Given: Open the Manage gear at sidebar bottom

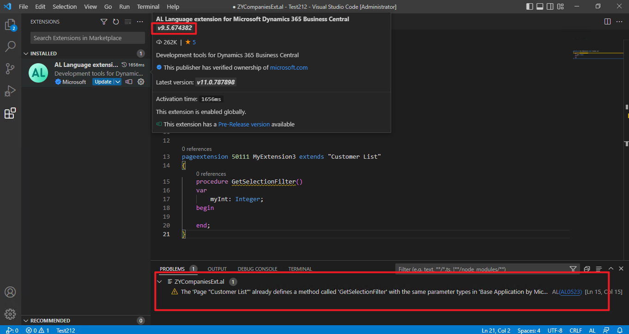Looking at the screenshot, I should point(10,314).
